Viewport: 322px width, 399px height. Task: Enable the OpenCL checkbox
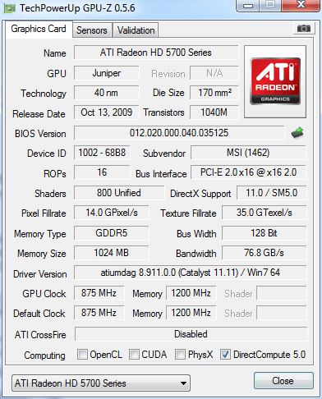tap(82, 354)
